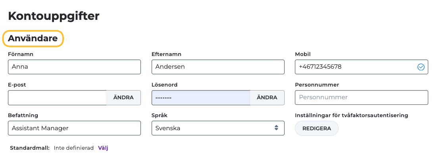Click the Kontouppgifter page title
Screen dimensions: 435x166
coord(54,16)
